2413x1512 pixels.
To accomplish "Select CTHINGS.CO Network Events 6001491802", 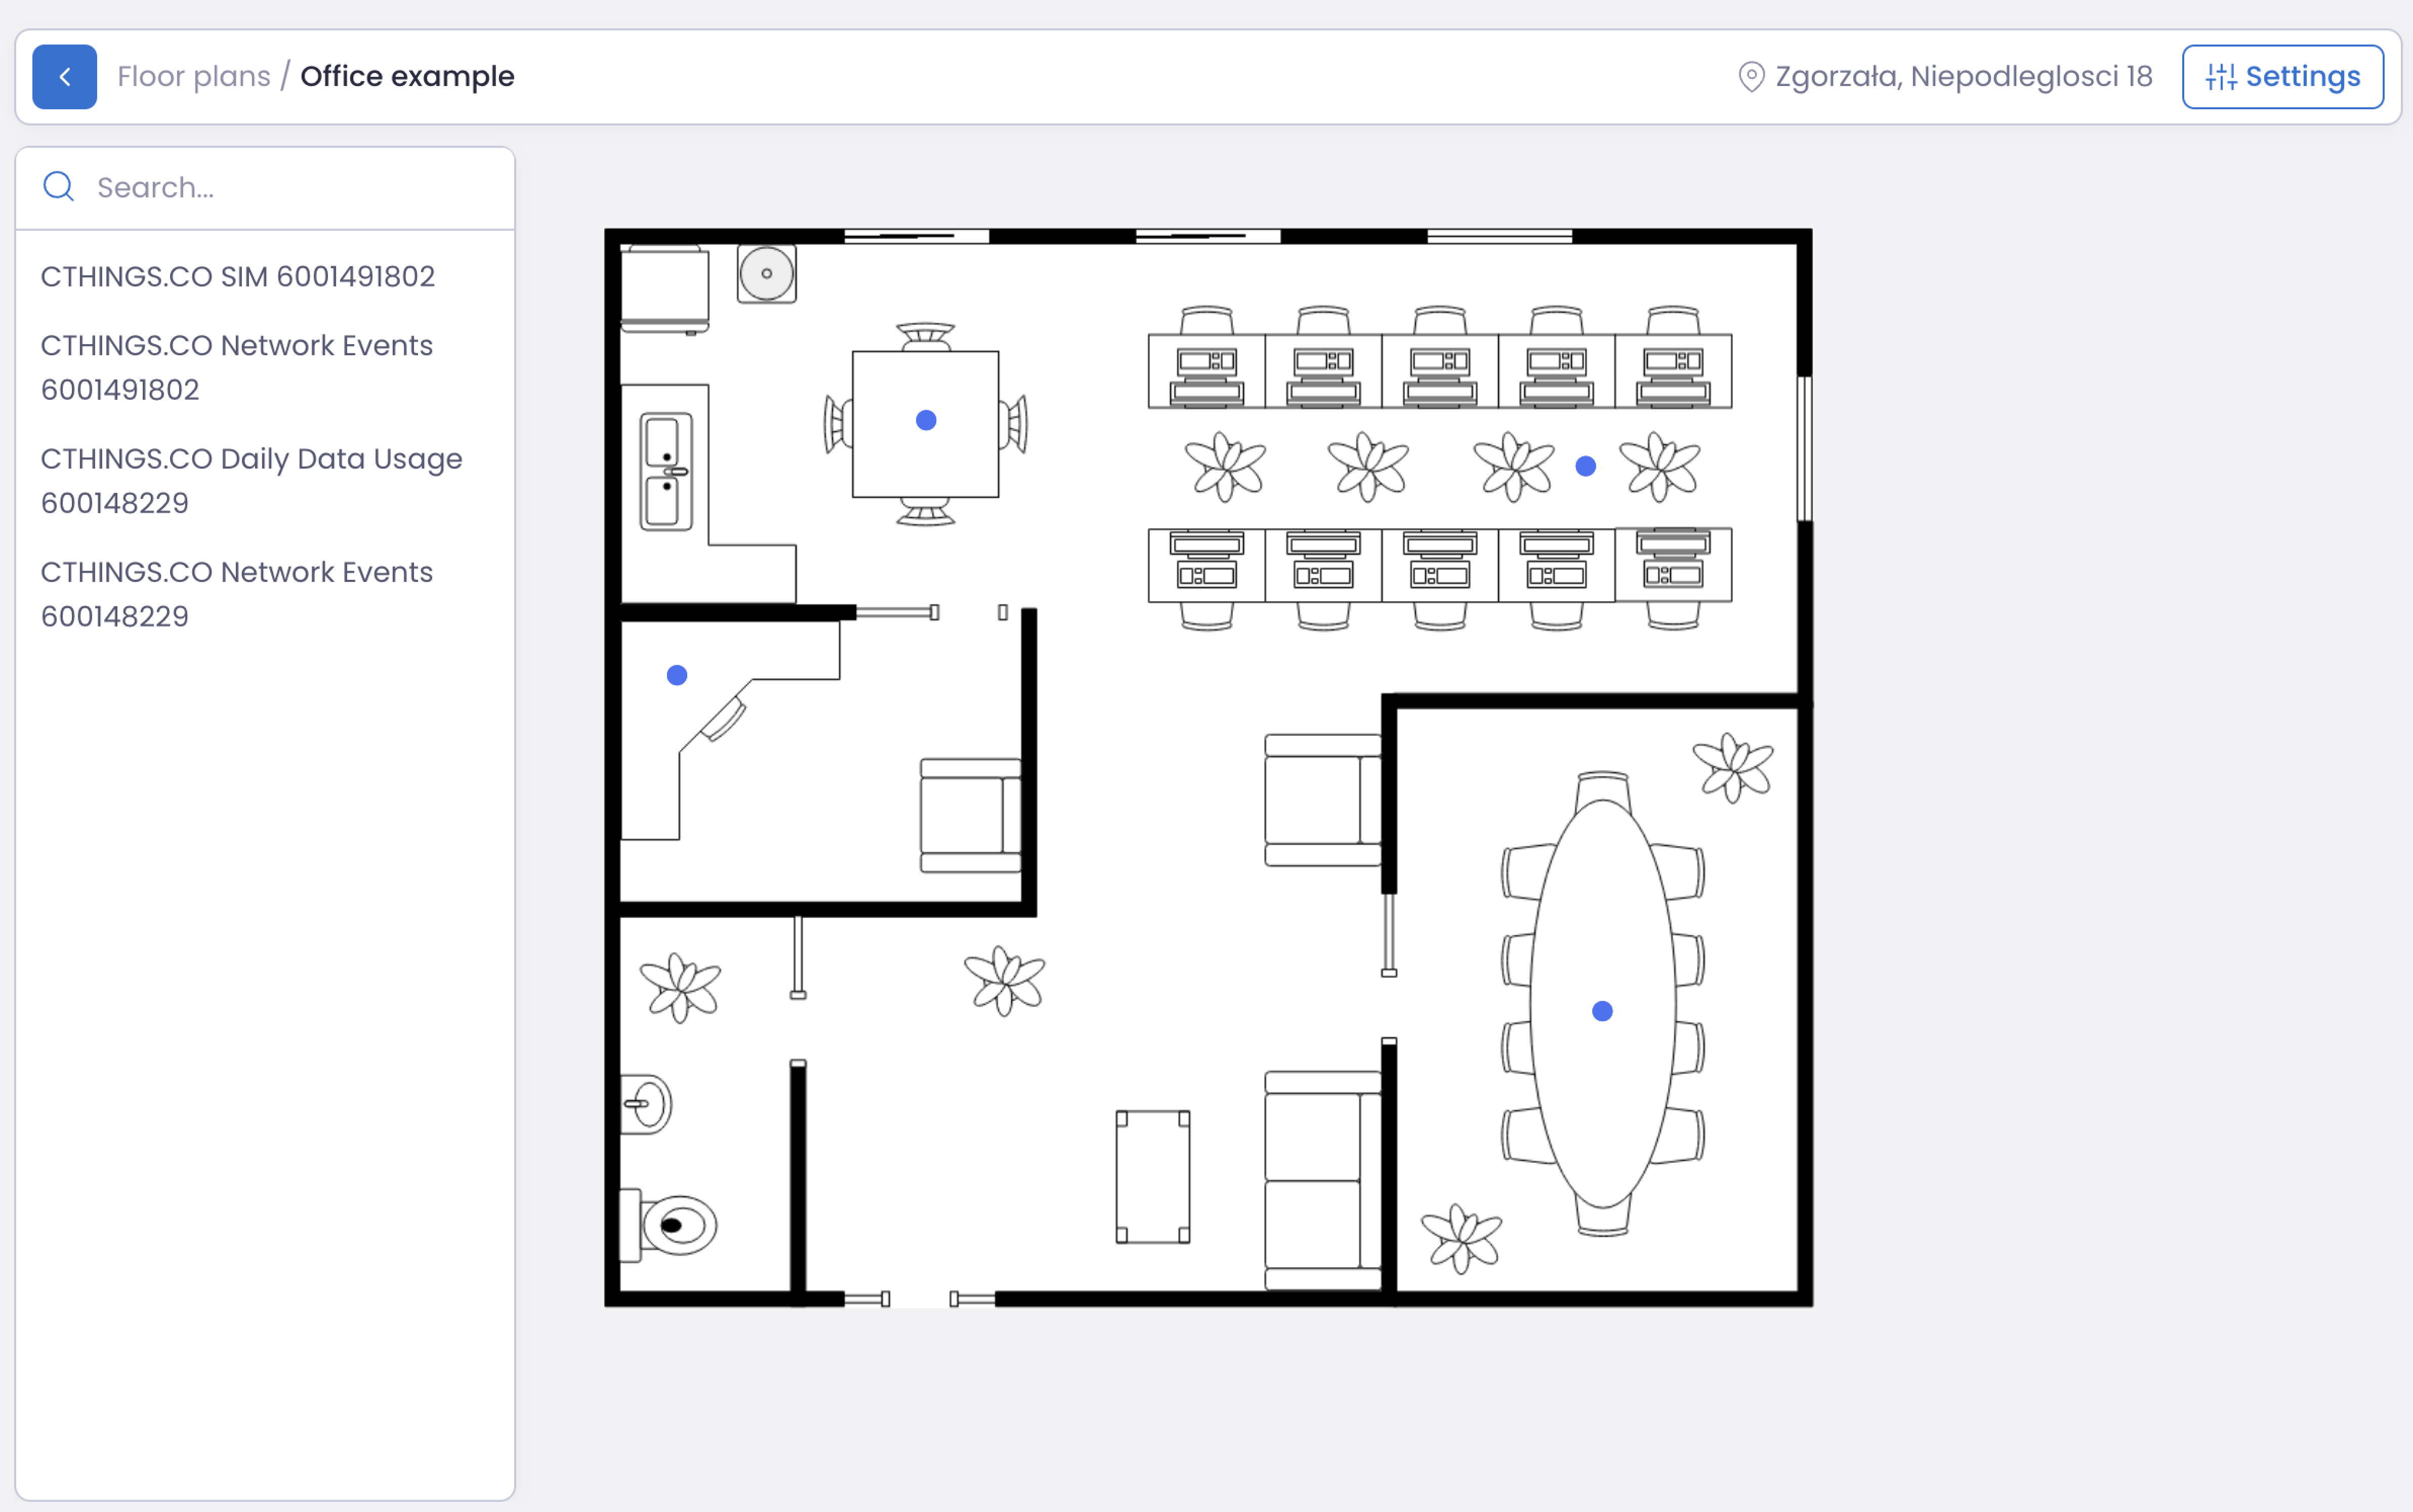I will [x=237, y=367].
